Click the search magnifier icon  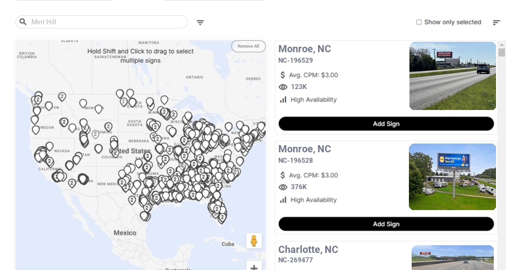[23, 22]
